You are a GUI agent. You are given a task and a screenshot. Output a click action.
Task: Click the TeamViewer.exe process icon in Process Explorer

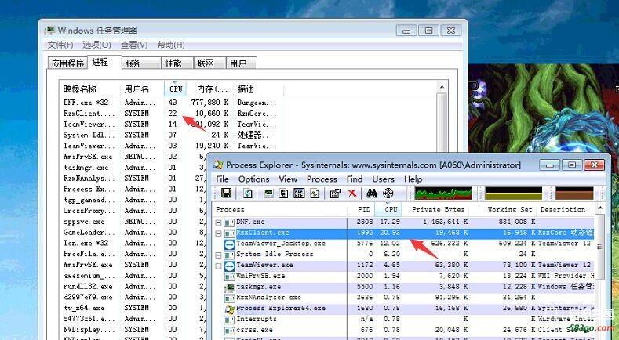tap(229, 266)
